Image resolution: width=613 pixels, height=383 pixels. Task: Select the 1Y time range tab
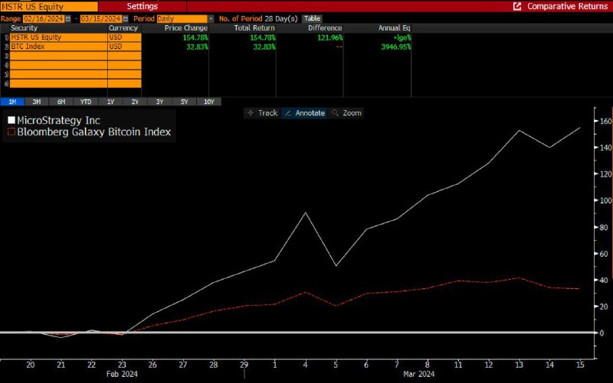tap(110, 102)
